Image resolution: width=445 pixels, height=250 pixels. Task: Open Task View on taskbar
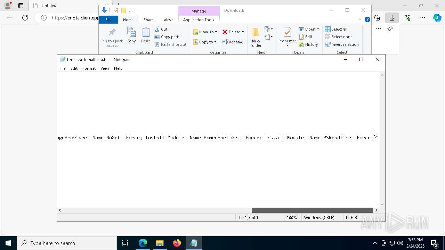tap(125, 243)
